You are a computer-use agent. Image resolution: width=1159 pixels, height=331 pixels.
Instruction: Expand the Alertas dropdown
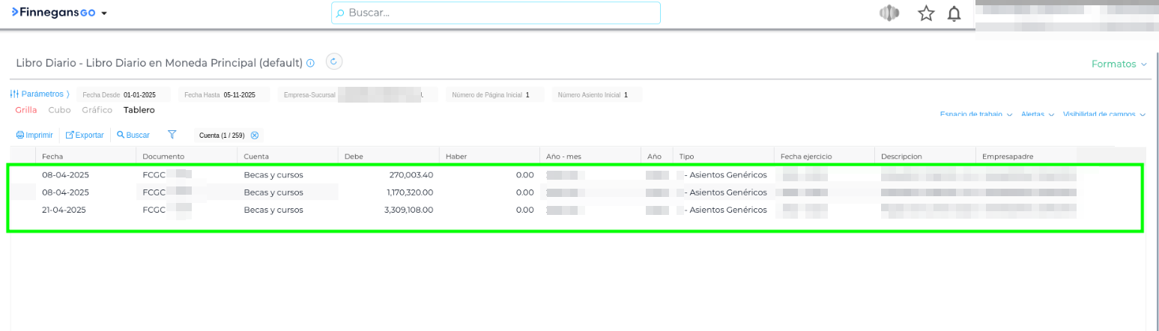(x=1038, y=115)
